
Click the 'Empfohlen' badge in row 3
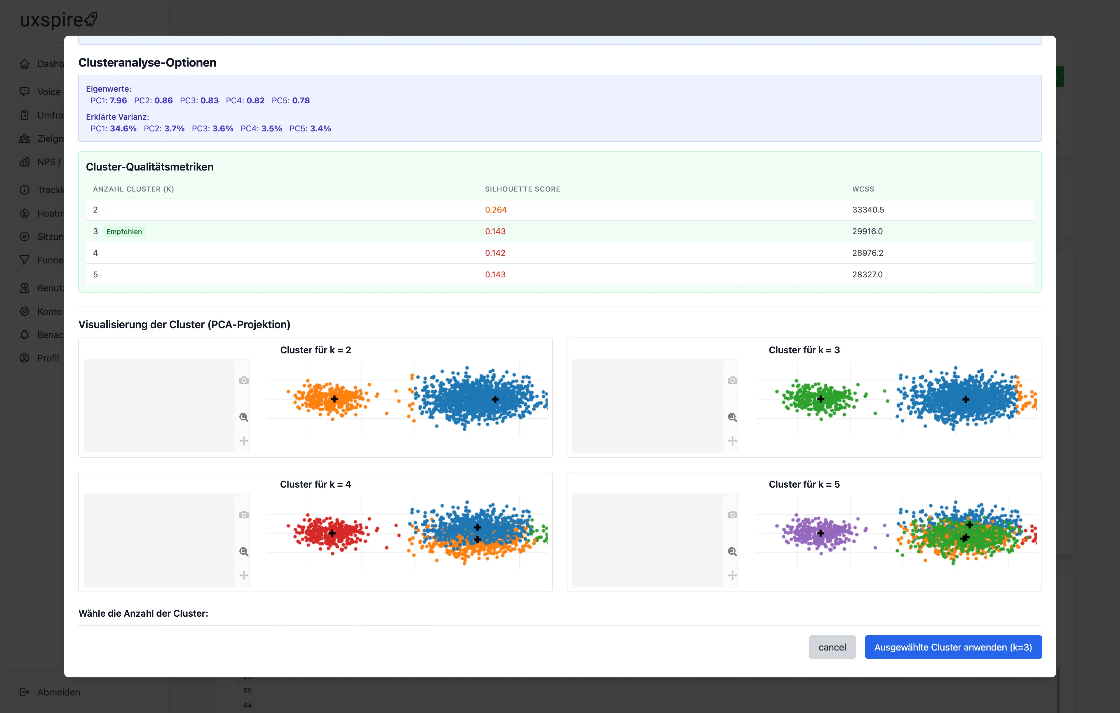click(124, 232)
